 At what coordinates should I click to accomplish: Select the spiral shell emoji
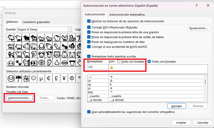49,46
